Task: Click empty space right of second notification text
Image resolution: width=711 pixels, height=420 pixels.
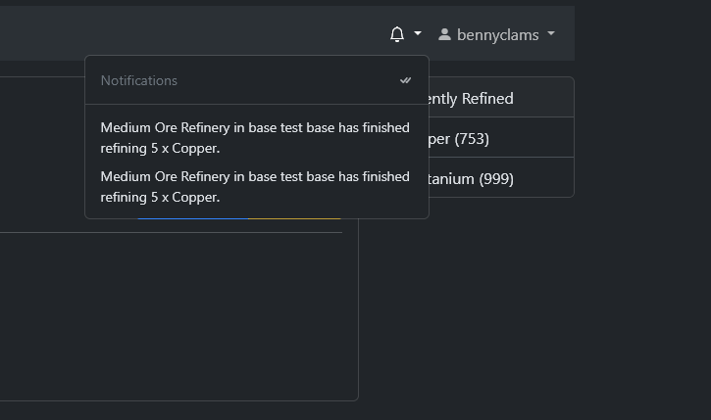Action: pyautogui.click(x=324, y=197)
